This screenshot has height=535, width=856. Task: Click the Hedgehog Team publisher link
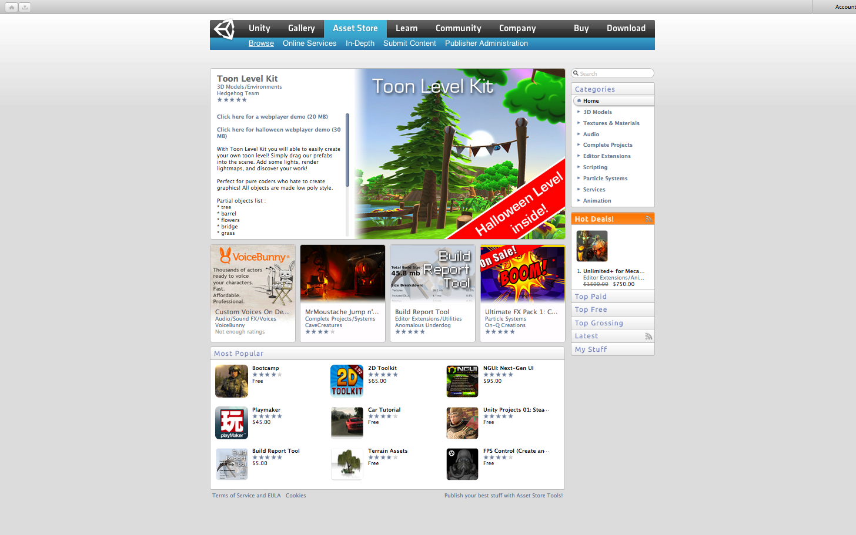click(x=238, y=93)
